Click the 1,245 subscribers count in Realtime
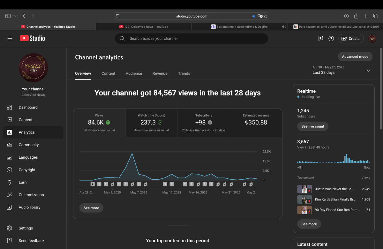The height and width of the screenshot is (249, 383). click(303, 111)
